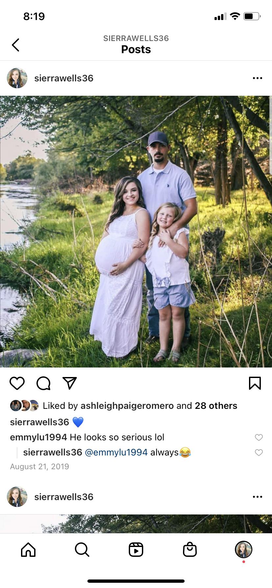Tap sierrawells36 avatar above first post
Viewport: 272px width, 588px height.
(17, 78)
